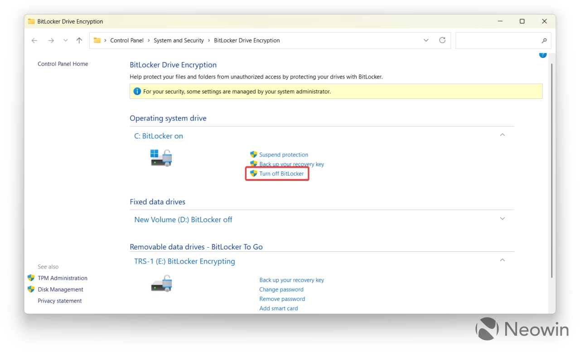Click the search magnifier icon
Screen dimensions: 580x352
(544, 40)
